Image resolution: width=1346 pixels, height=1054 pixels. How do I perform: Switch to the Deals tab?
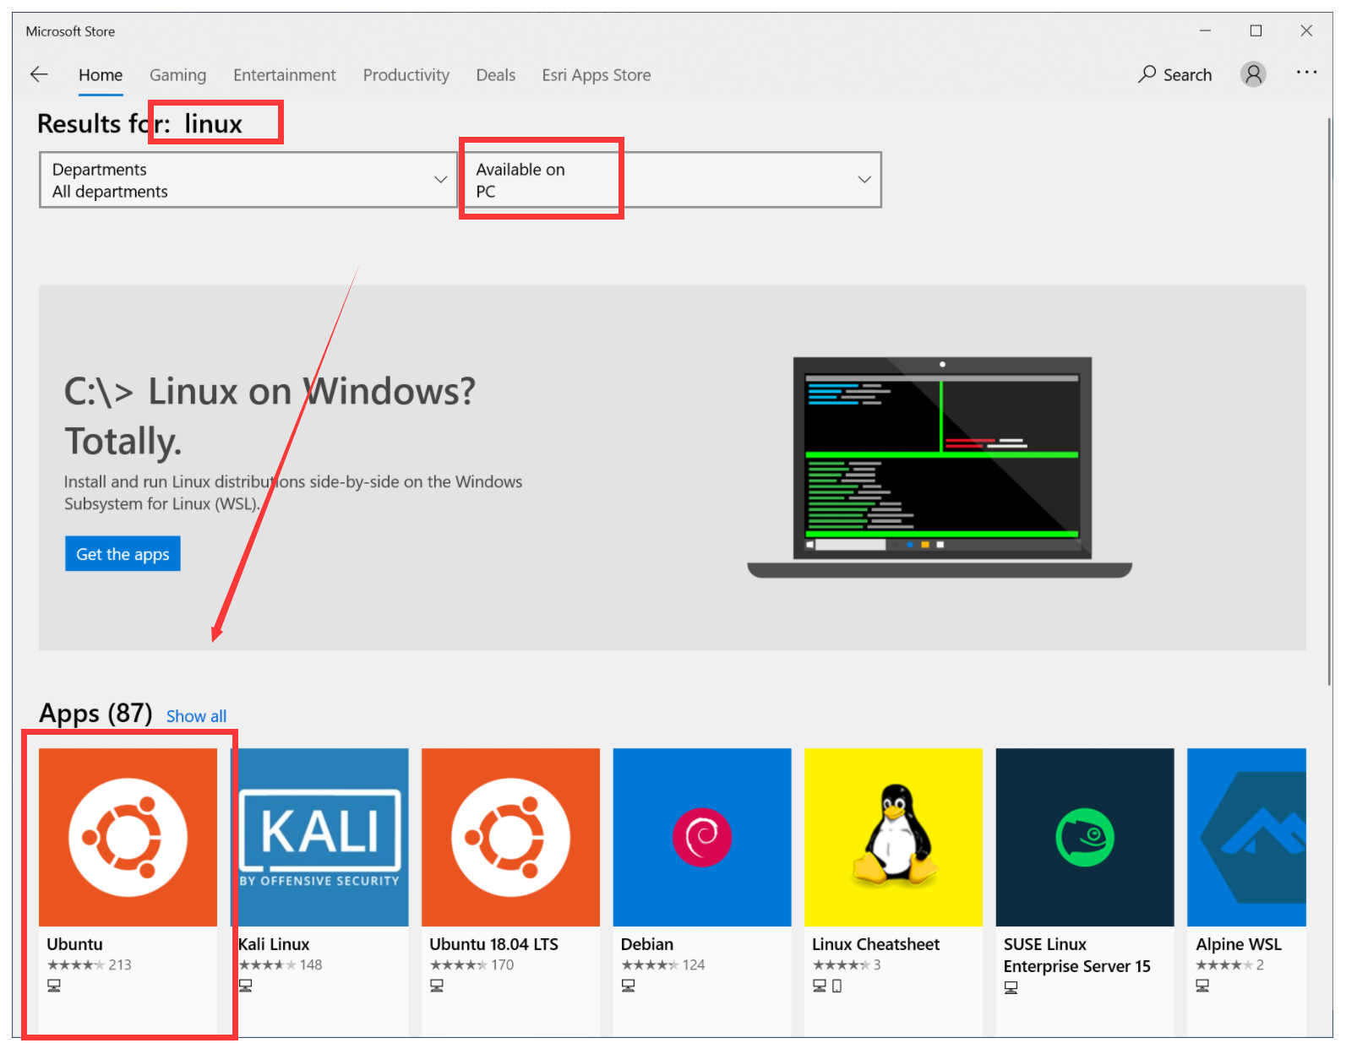(496, 75)
